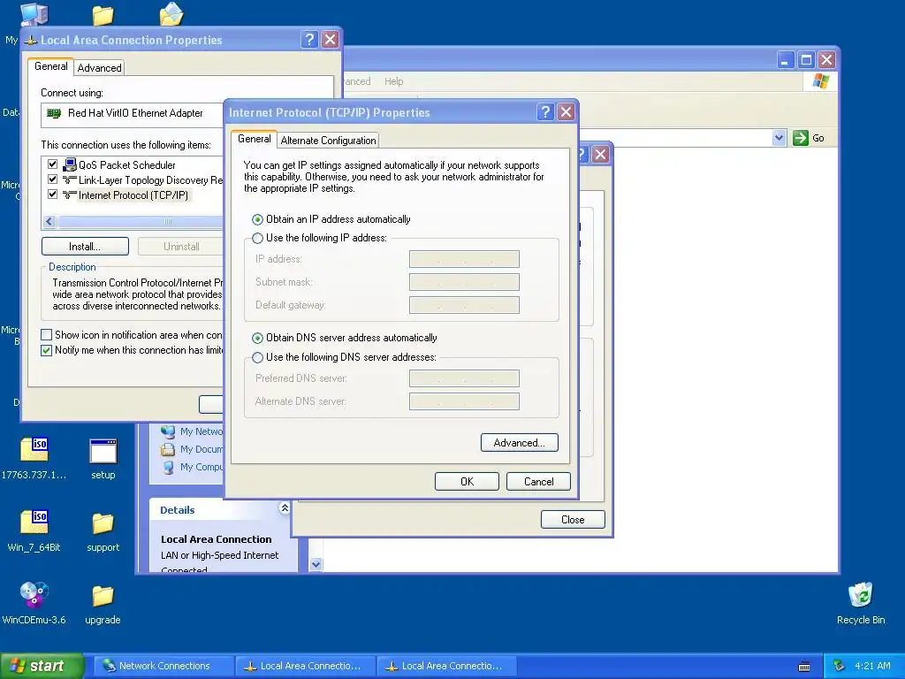Viewport: 905px width, 679px height.
Task: Select the top-row envelope-folder desktop icon
Action: point(171,14)
